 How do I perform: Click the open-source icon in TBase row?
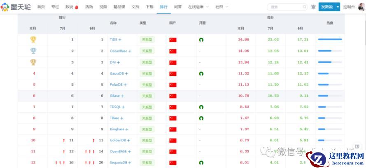click(201, 118)
